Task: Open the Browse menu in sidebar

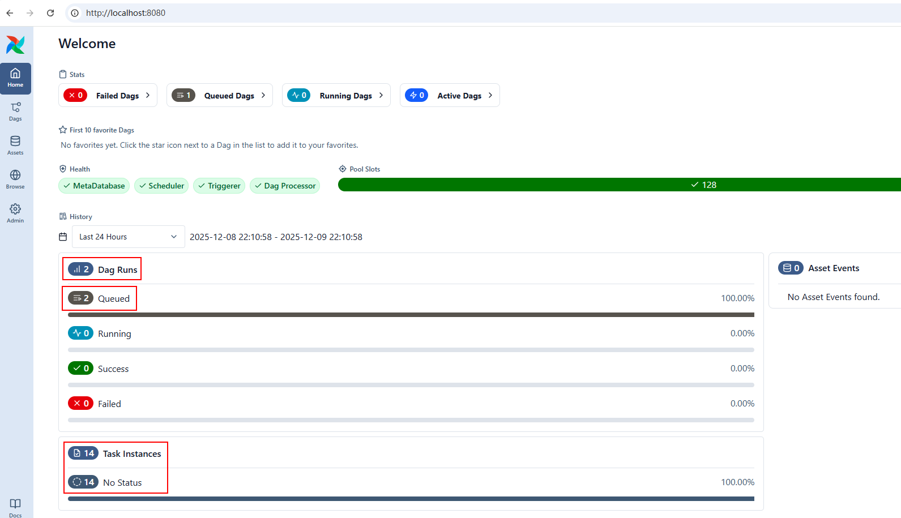Action: coord(15,180)
